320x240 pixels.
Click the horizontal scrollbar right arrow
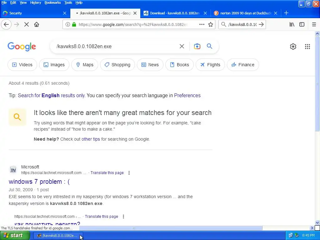(x=312, y=228)
